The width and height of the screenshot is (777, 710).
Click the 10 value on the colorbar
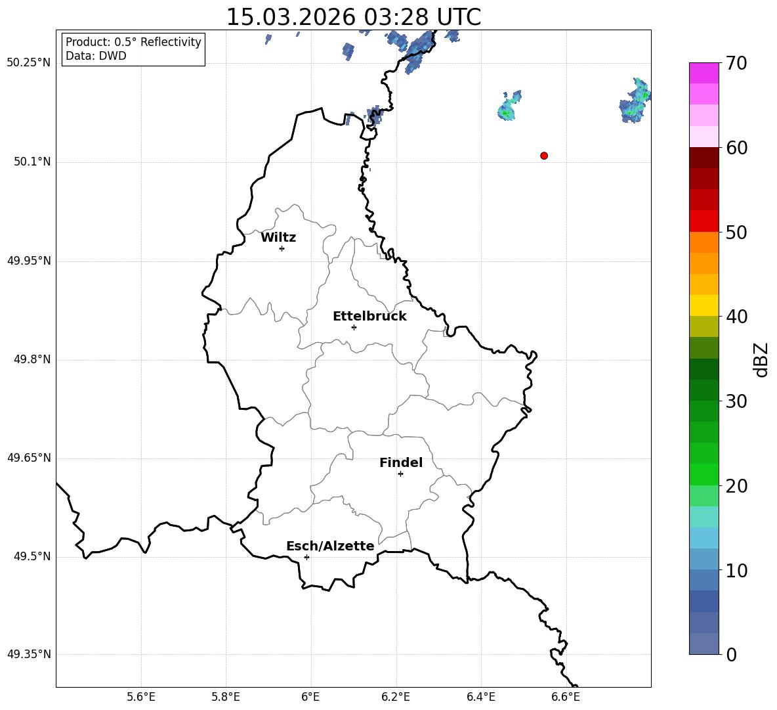736,570
